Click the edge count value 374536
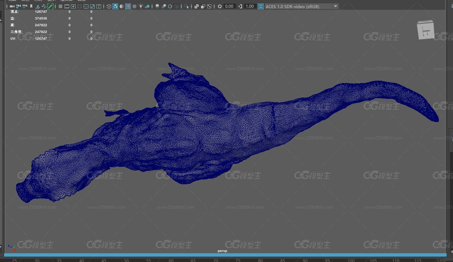The width and height of the screenshot is (453, 262). 41,18
